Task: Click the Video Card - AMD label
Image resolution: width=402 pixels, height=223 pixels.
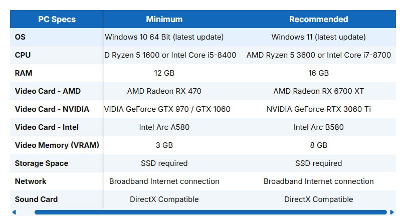Action: coord(48,91)
